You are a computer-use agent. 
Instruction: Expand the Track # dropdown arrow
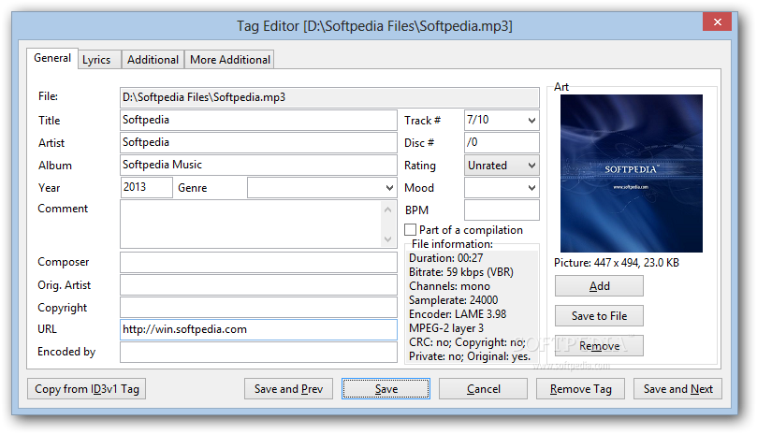[531, 121]
